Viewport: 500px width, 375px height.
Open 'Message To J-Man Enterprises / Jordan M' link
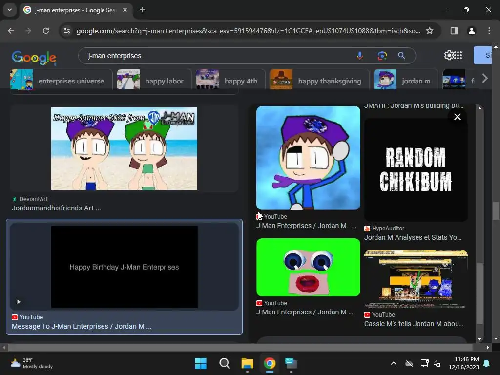(x=82, y=326)
